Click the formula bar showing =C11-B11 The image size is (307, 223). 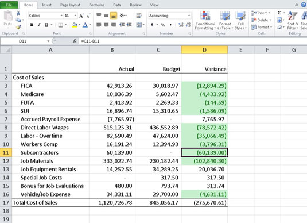[193, 41]
